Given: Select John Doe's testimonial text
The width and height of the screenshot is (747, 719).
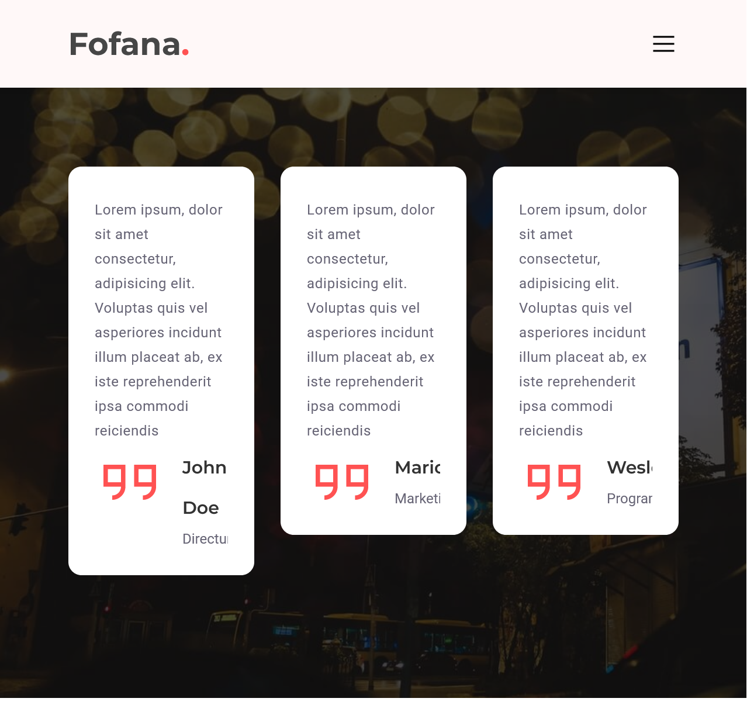Looking at the screenshot, I should click(158, 320).
